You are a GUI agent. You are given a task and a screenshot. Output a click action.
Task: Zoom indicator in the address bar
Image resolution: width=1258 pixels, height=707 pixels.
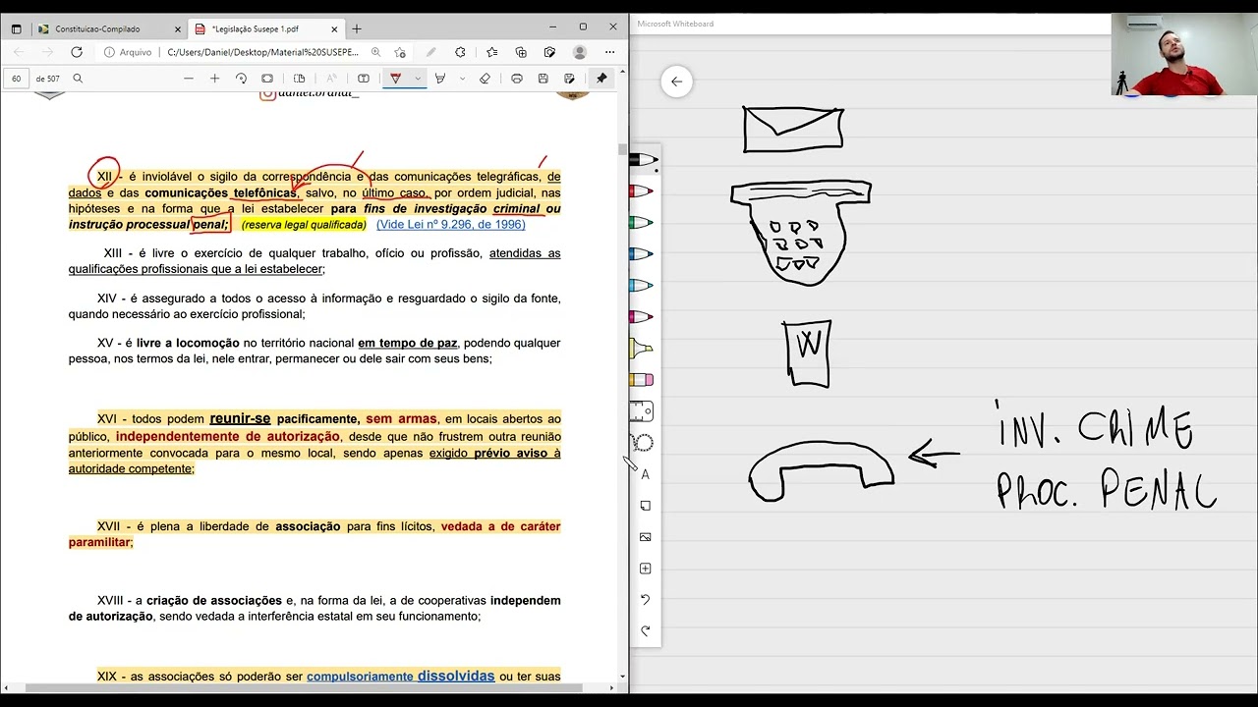375,52
